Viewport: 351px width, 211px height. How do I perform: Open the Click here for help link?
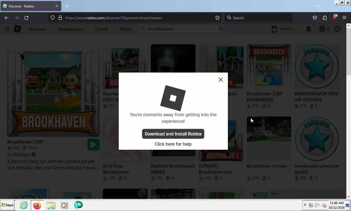click(173, 144)
